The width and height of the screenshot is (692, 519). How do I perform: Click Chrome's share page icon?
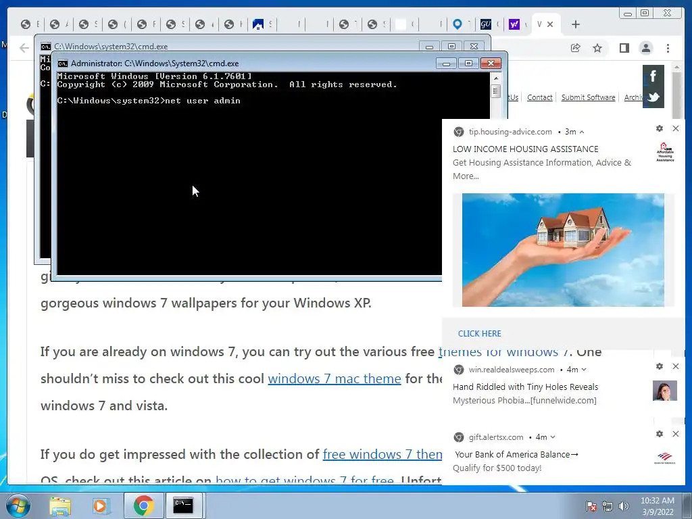tap(576, 48)
